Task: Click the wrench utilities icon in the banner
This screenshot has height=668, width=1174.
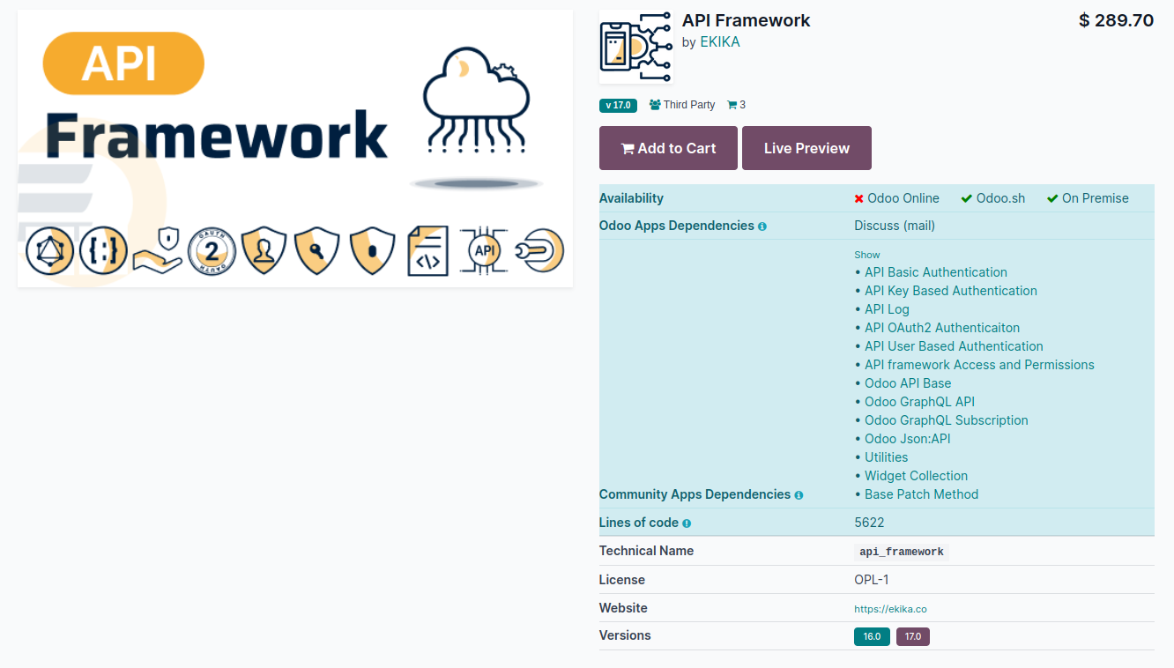Action: [539, 251]
